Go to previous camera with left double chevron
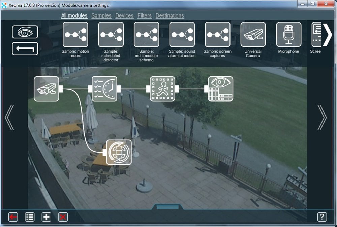 coord(9,118)
